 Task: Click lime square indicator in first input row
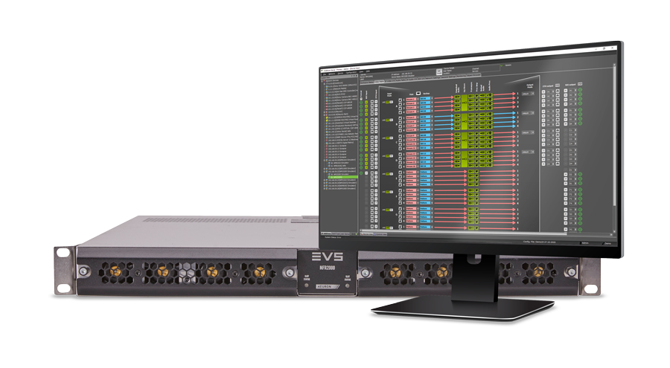click(366, 102)
